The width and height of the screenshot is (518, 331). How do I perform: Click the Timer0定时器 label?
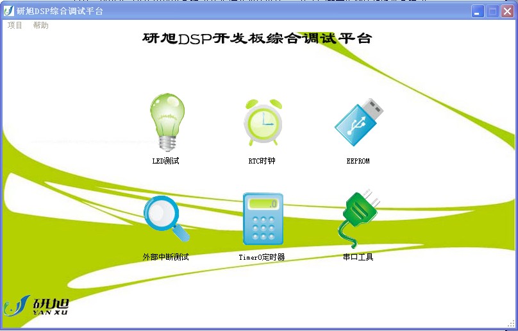pos(262,257)
